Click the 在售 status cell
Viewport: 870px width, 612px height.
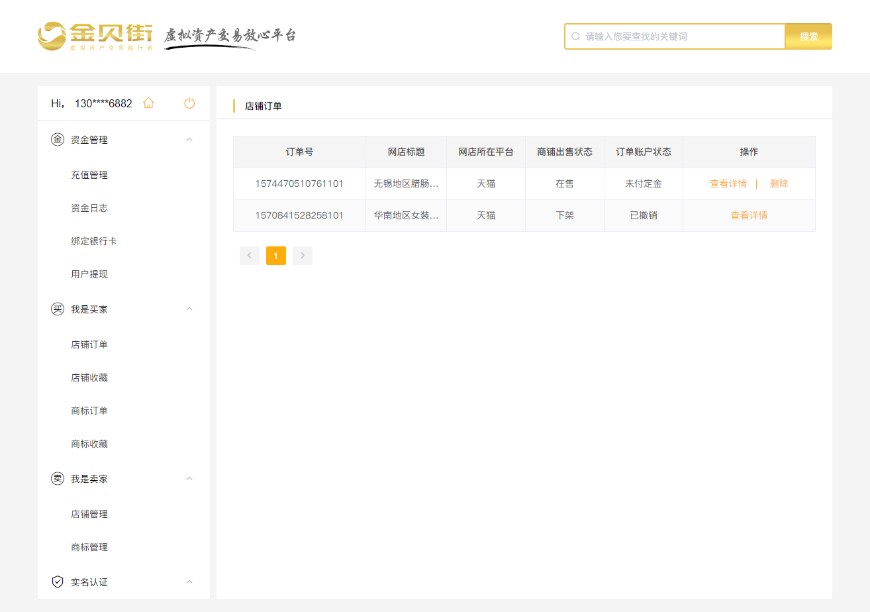tap(565, 183)
